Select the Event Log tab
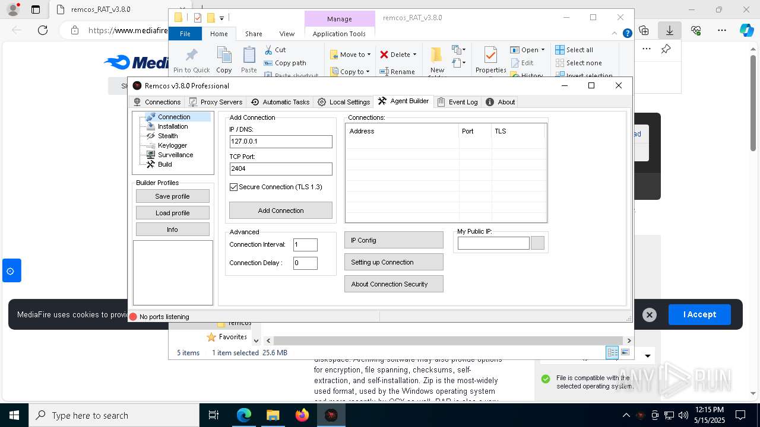The image size is (760, 427). click(457, 102)
